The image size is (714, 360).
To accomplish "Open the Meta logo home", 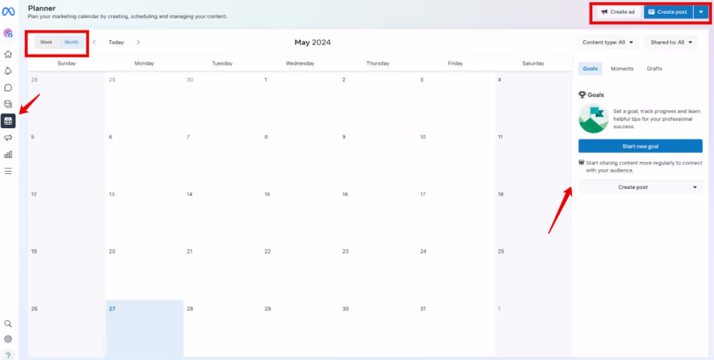I will pyautogui.click(x=9, y=12).
